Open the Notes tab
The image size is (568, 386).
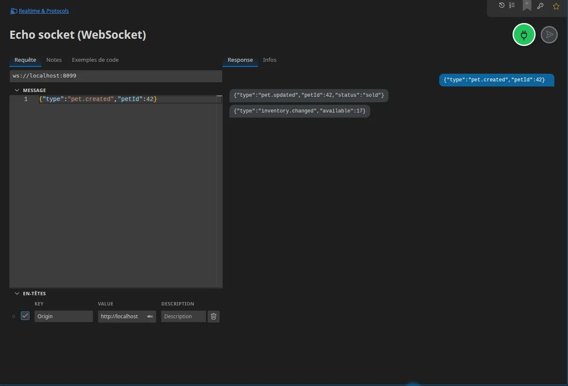(54, 60)
